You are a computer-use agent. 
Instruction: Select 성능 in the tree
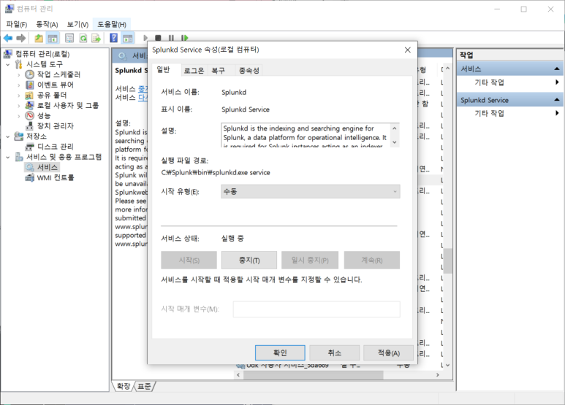44,116
